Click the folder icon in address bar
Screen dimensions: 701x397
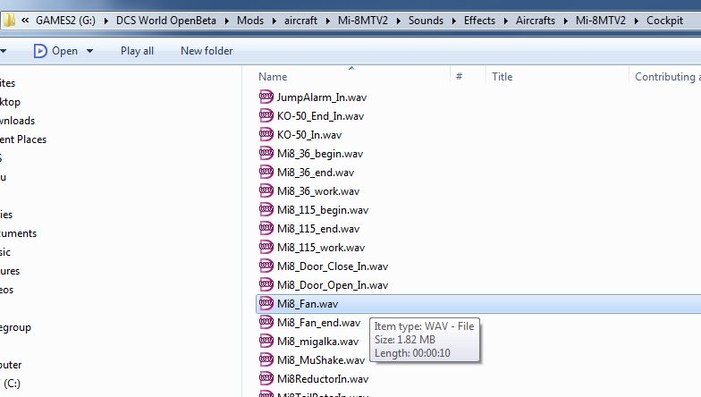pos(9,20)
